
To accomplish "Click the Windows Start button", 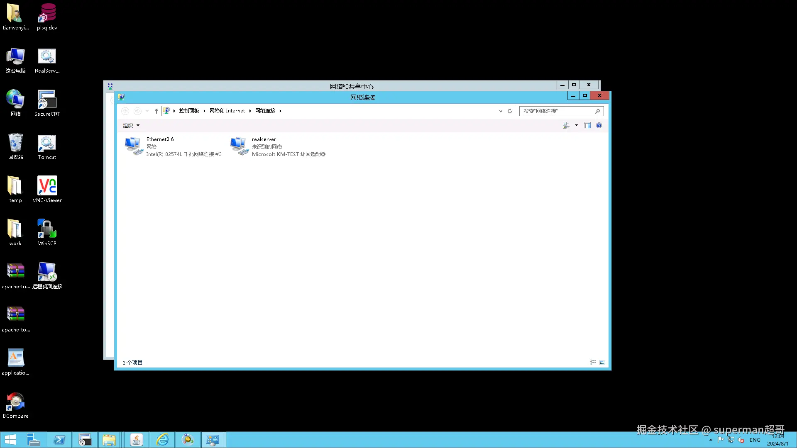I will coord(10,440).
